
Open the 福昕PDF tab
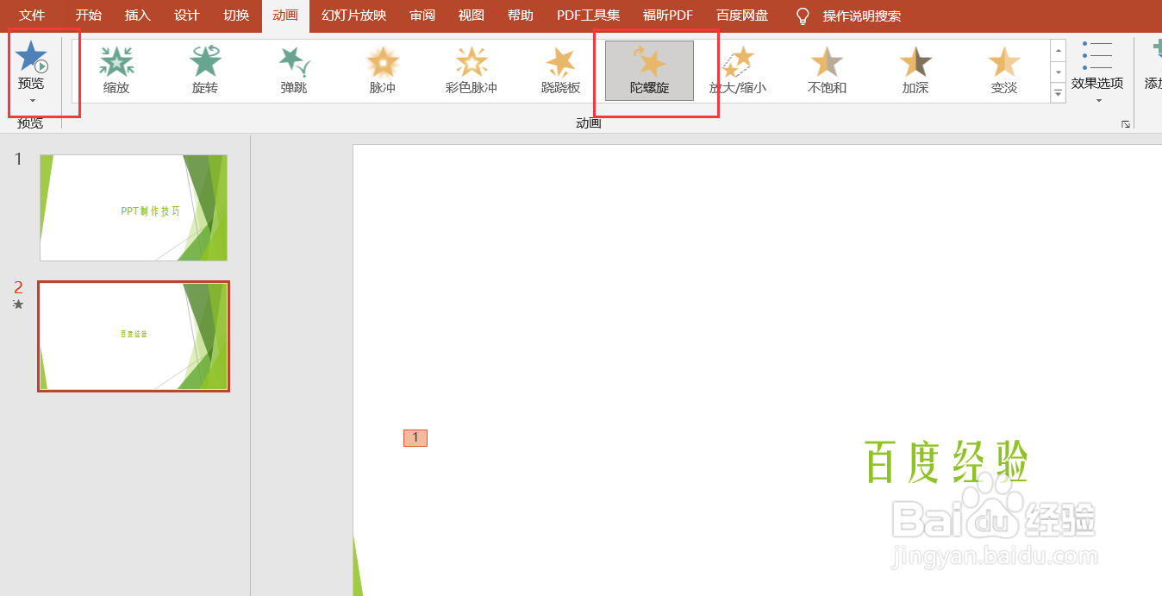[668, 16]
